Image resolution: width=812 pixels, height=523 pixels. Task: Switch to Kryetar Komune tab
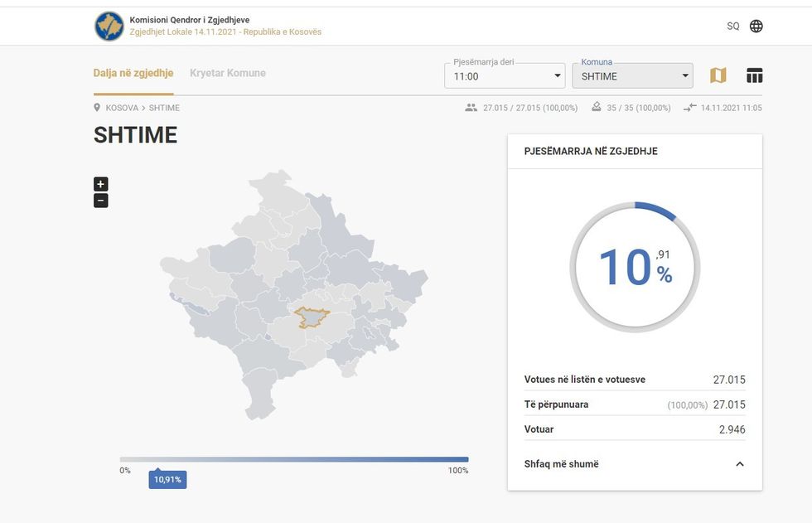(228, 73)
